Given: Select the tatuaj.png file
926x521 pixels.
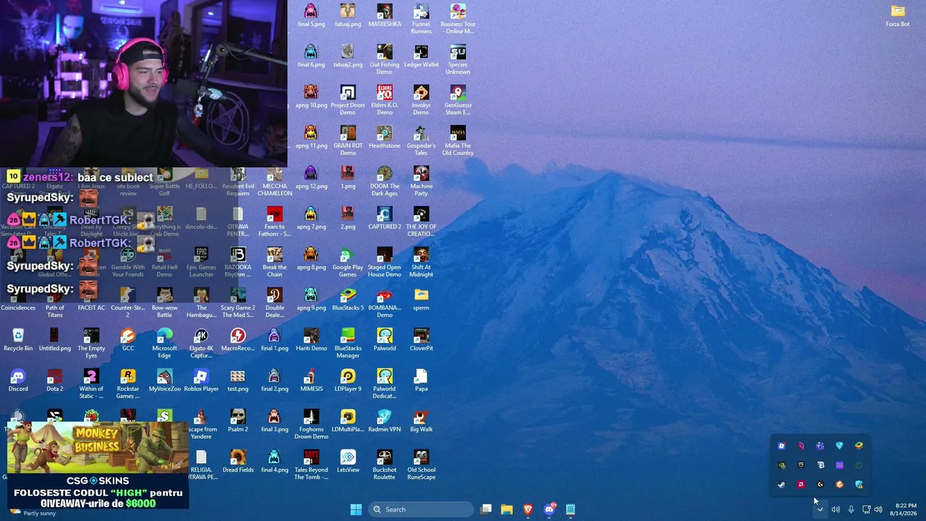Looking at the screenshot, I should (x=348, y=16).
